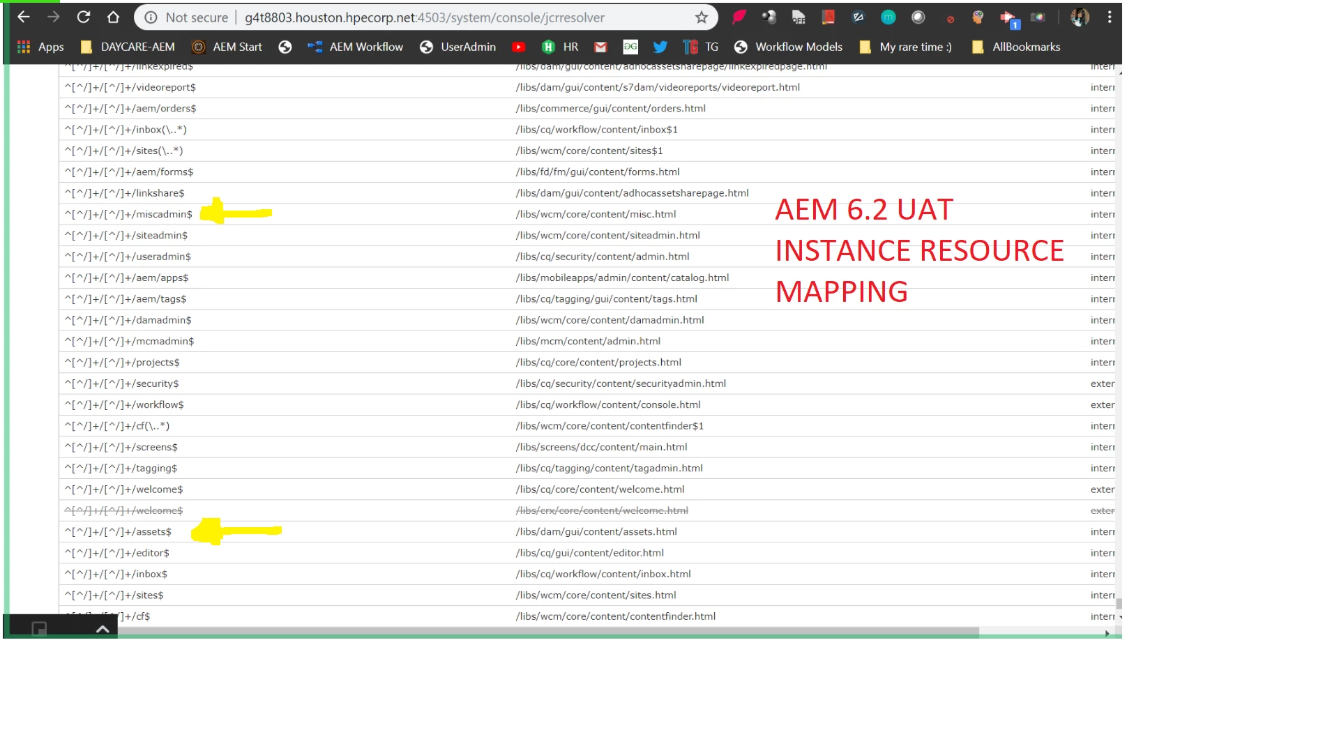Open the Chrome three-dot menu
Screen dimensions: 1339x753
[x=1110, y=17]
